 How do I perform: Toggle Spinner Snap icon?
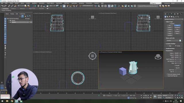pos(77,6)
